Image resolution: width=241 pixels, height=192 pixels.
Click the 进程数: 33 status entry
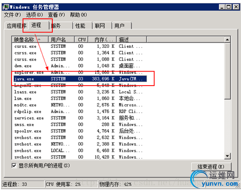point(23,184)
